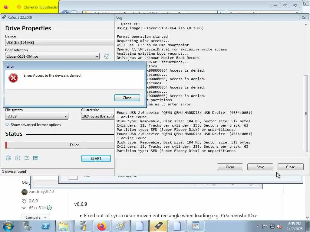Click the 0.6.9 tag icon on GitHub page
Image resolution: width=310 pixels, height=232 pixels.
24,201
